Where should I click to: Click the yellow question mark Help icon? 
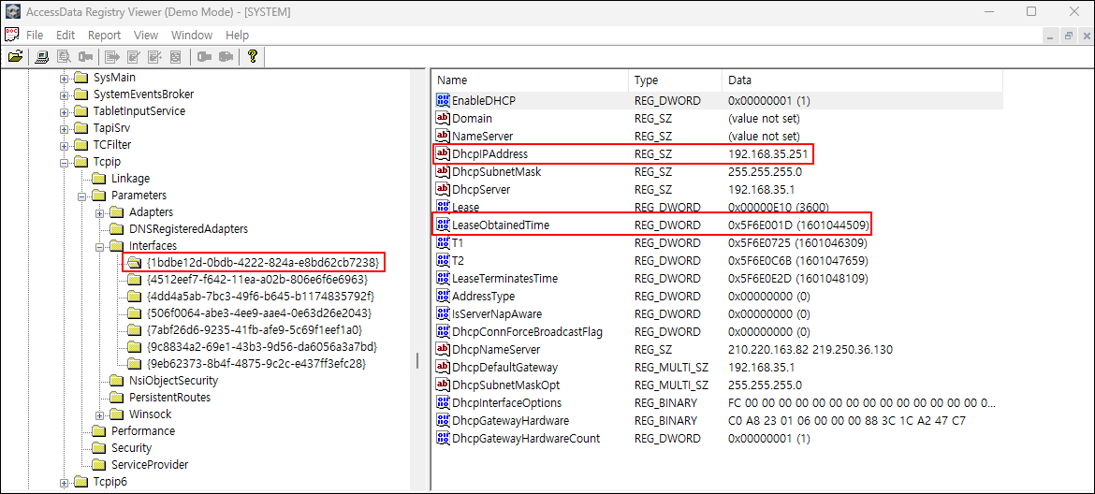tap(252, 56)
